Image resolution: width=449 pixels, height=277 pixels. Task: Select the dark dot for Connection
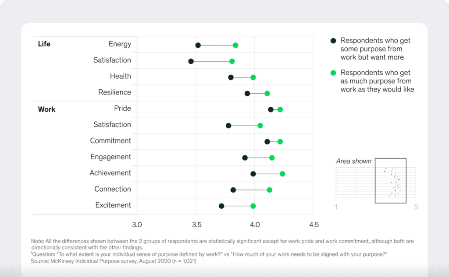(x=233, y=190)
